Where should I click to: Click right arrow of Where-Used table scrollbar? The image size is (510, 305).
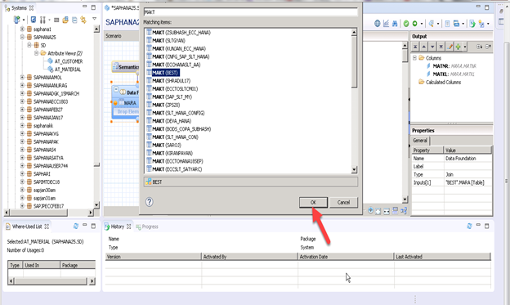[92, 281]
